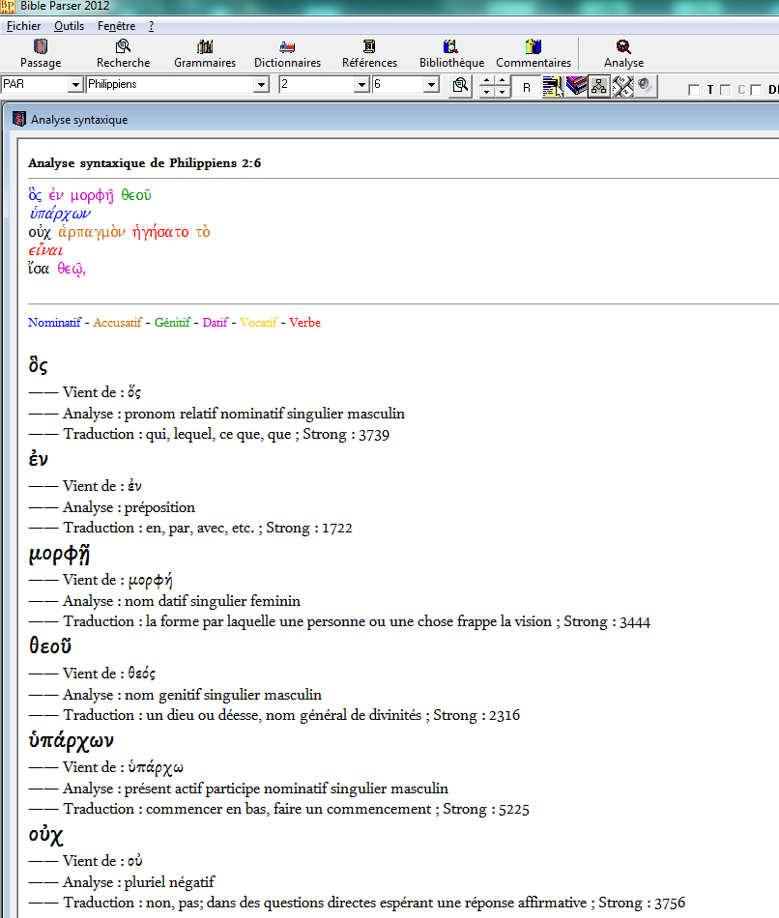Screen dimensions: 779x918
Task: Click the speaker audio icon
Action: click(x=646, y=86)
